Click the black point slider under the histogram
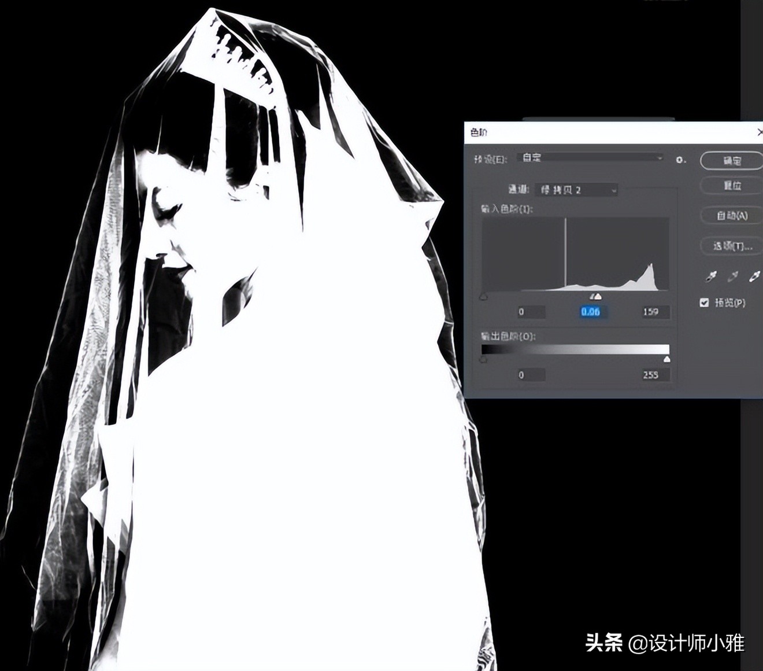 pyautogui.click(x=483, y=297)
